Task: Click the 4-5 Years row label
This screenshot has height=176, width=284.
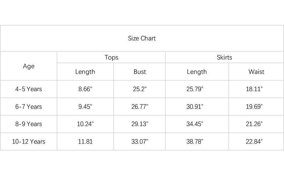Action: [29, 89]
